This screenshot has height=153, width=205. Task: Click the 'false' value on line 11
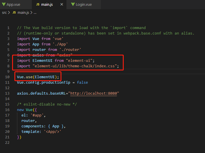[x=82, y=83]
